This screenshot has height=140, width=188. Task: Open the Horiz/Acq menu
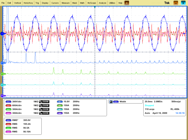pos(28,3)
